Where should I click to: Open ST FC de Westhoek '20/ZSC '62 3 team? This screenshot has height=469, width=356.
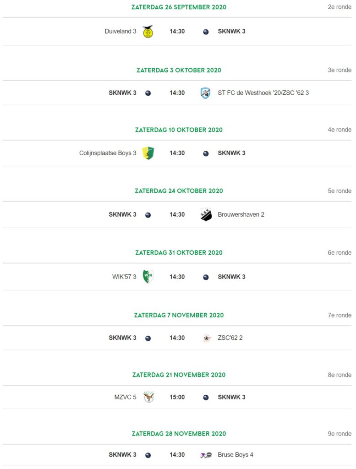pos(263,93)
